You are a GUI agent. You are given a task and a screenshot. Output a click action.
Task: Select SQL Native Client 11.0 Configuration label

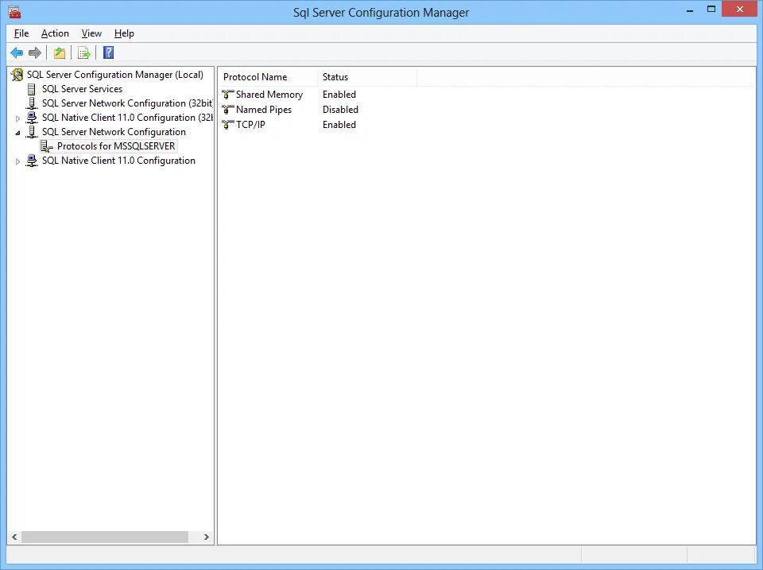pyautogui.click(x=118, y=161)
